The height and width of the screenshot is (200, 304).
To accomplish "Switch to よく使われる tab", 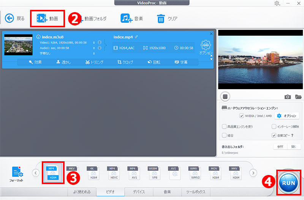I will pos(82,192).
